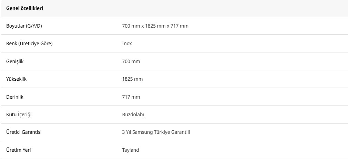
Task: Select the 1825 mm value in the Yükseklik row
Action: click(132, 79)
